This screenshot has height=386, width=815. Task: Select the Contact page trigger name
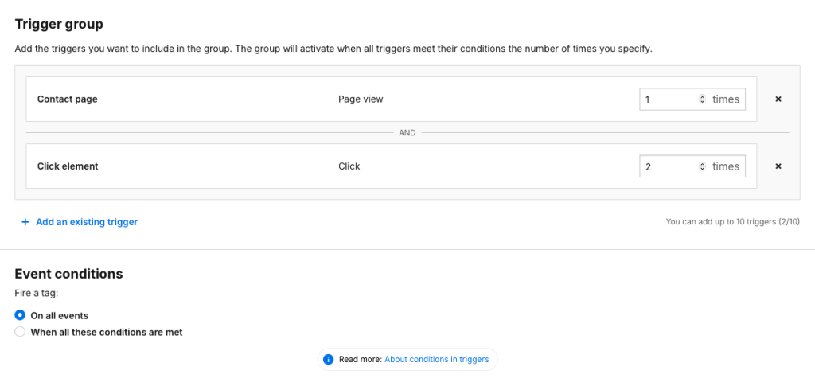click(67, 99)
